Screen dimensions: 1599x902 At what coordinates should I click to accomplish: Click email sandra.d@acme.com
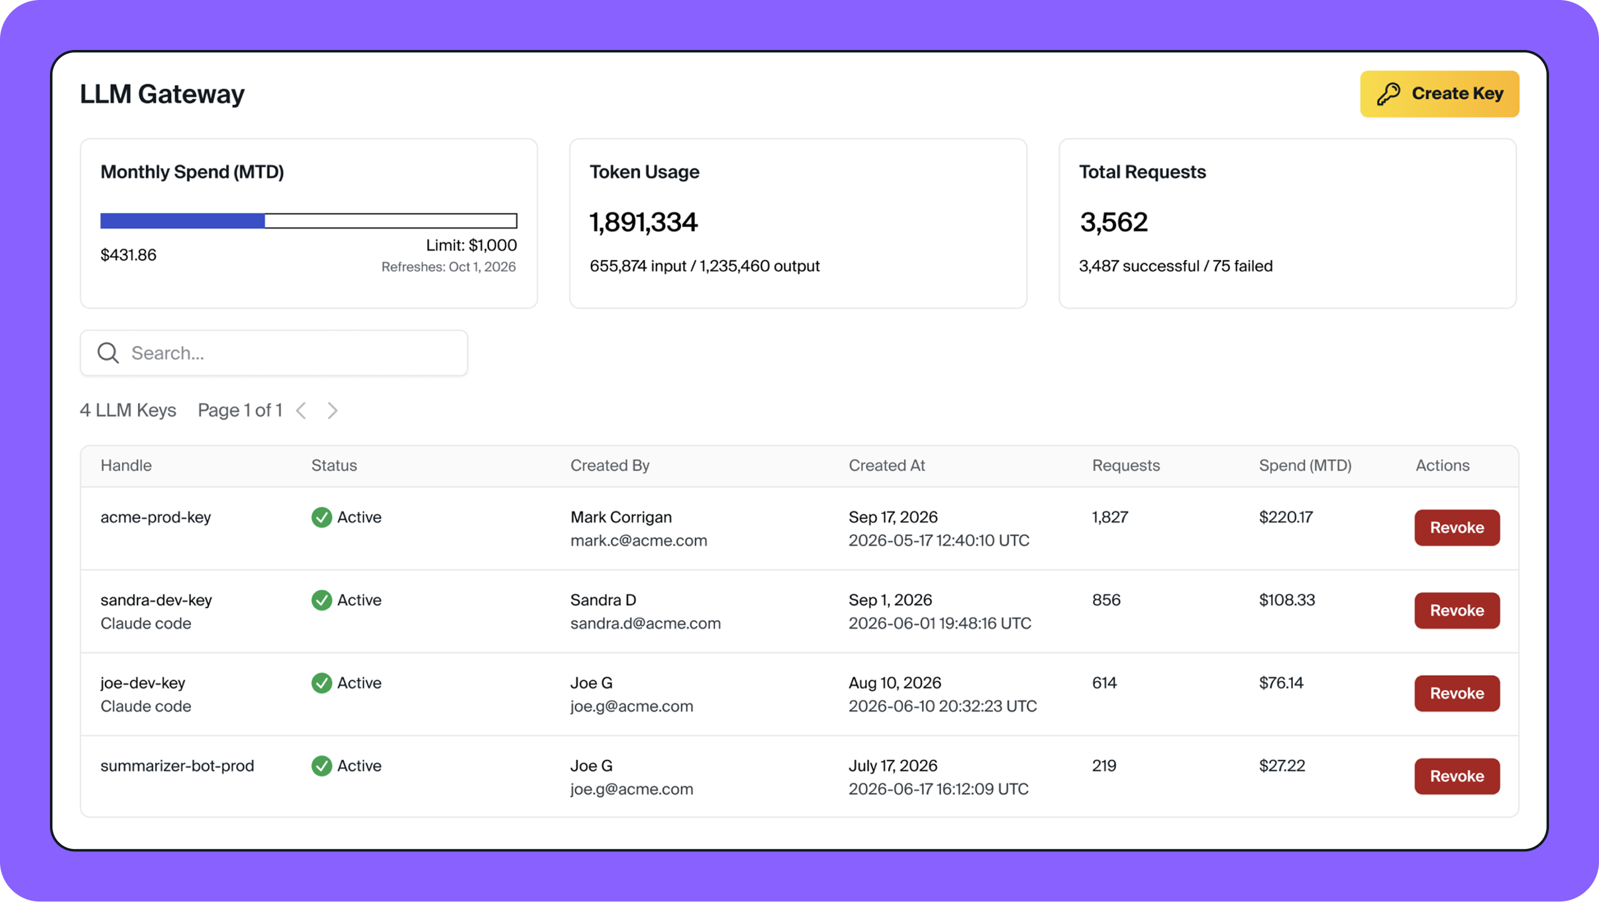tap(645, 623)
